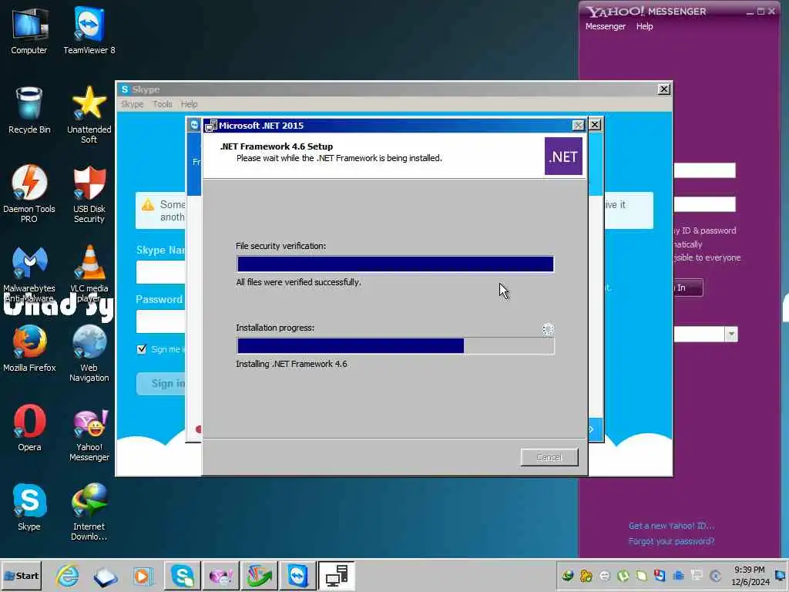Open Yahoo Messenger status dropdown
Image resolution: width=789 pixels, height=592 pixels.
(731, 335)
